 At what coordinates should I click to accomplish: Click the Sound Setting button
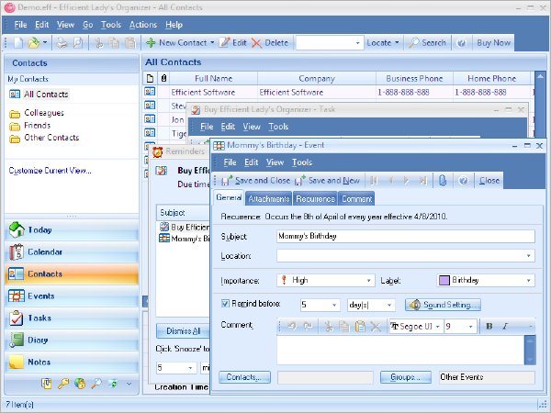point(443,305)
